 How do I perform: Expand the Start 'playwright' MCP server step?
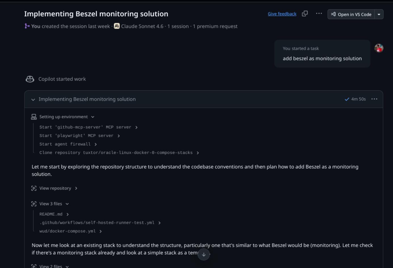pos(119,136)
